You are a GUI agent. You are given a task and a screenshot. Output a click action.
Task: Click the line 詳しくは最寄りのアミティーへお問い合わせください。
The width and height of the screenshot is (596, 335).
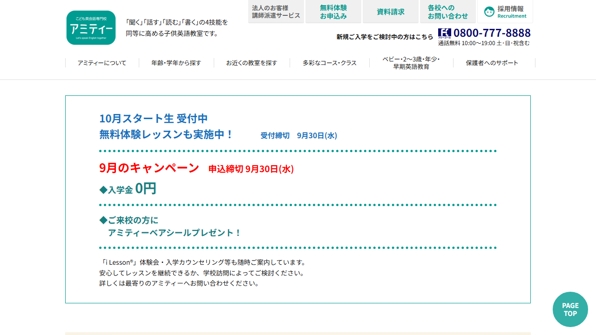pyautogui.click(x=179, y=283)
